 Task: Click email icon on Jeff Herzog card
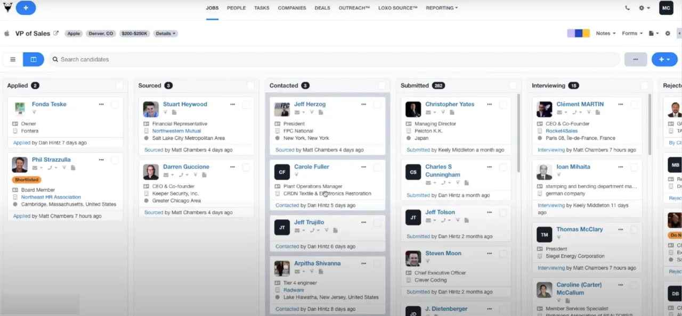click(x=297, y=112)
